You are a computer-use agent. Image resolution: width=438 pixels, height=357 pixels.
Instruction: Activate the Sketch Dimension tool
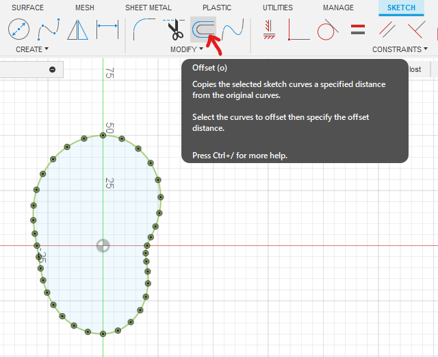[108, 30]
